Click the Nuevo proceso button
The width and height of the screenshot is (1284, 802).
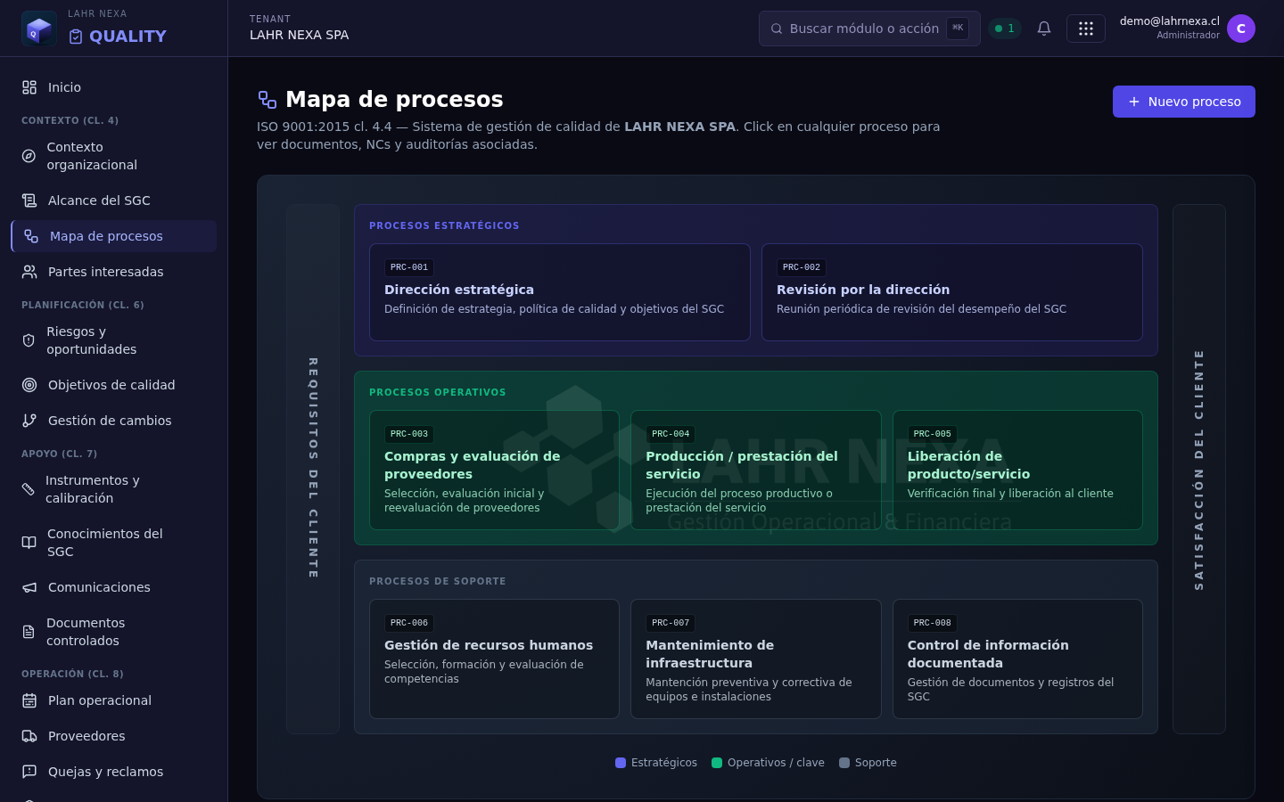point(1183,102)
